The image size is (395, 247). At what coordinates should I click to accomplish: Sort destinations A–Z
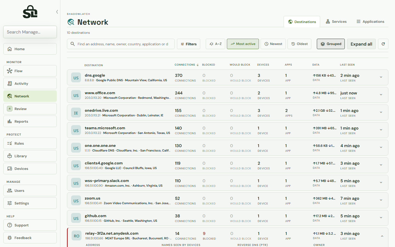click(x=215, y=44)
